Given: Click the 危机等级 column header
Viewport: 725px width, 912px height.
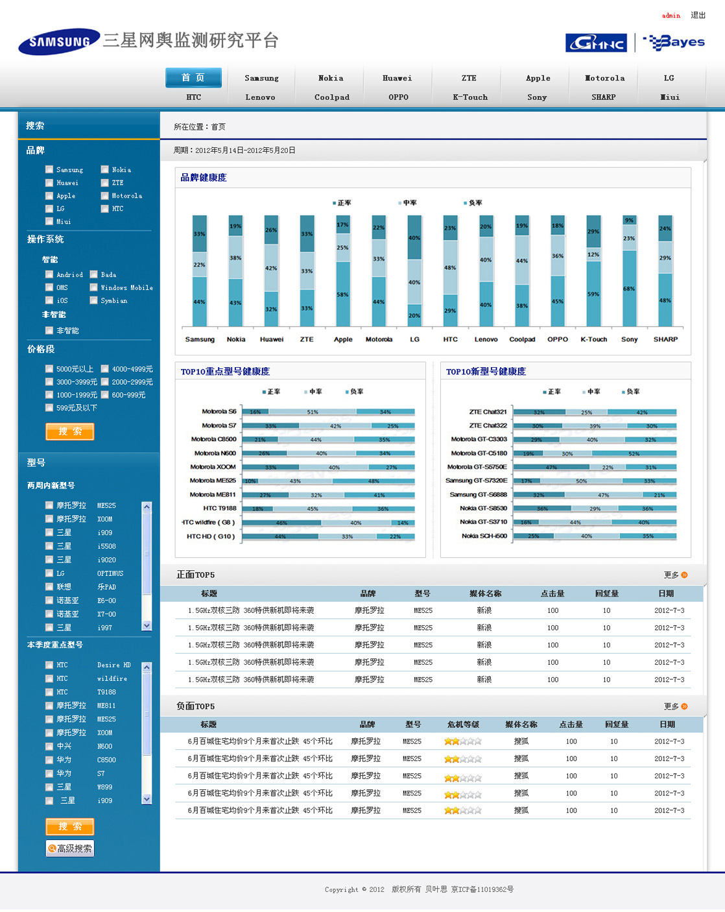Looking at the screenshot, I should (x=463, y=725).
